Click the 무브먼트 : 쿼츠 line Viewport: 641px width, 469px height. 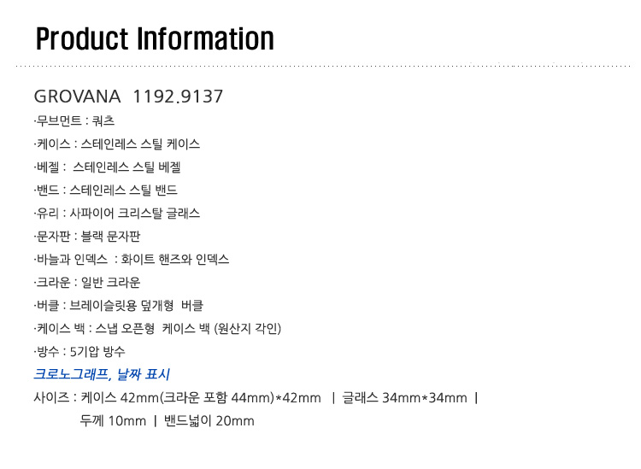coord(74,121)
